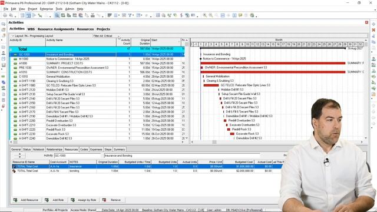Screen dimensions: 377x212
Task: Click the Add Role button
Action: 55,200
